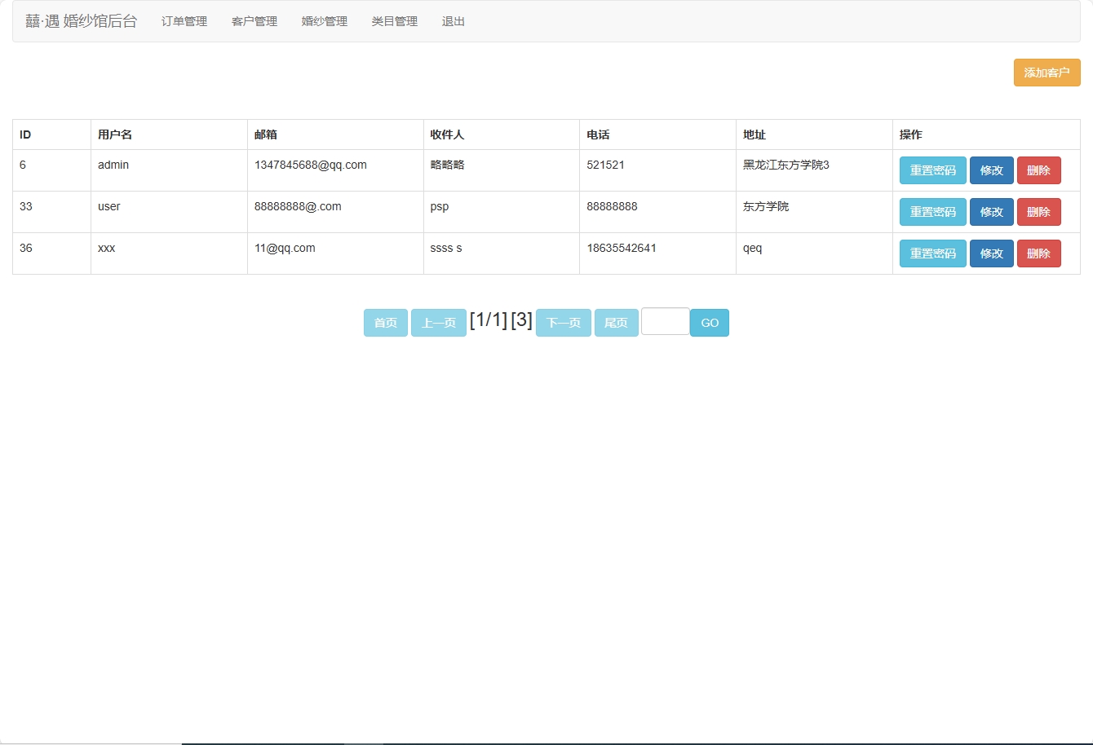Reset password for customer xxx
Screen dimensions: 1093x745
[x=932, y=253]
